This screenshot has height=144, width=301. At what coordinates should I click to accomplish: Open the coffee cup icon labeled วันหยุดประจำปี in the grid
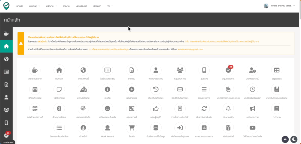pos(35,70)
